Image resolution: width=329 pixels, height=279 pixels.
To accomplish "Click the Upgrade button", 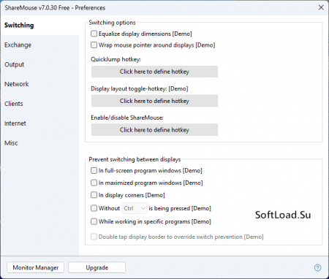I will [x=97, y=267].
